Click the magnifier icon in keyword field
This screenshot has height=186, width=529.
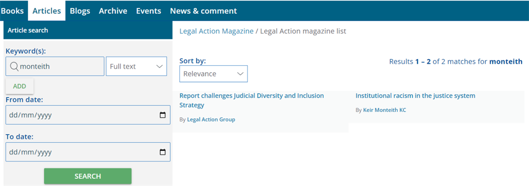point(14,67)
